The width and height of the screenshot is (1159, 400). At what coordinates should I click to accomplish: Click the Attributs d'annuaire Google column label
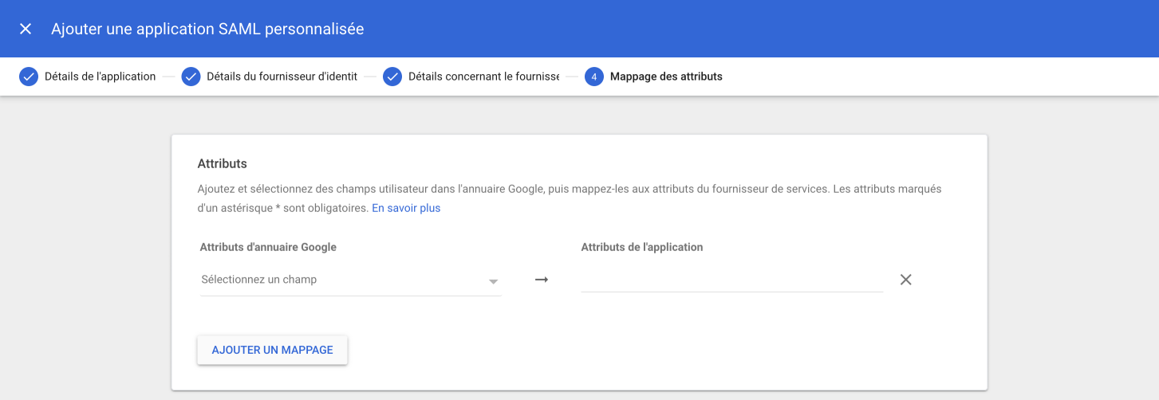click(x=268, y=247)
